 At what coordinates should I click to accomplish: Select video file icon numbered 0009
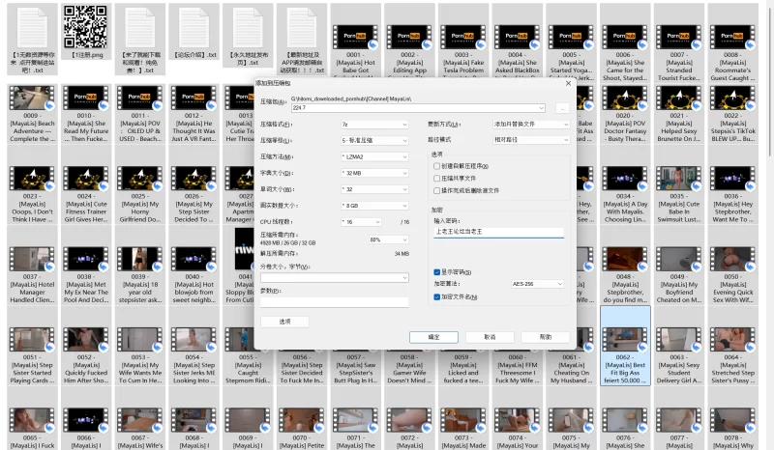click(x=33, y=98)
